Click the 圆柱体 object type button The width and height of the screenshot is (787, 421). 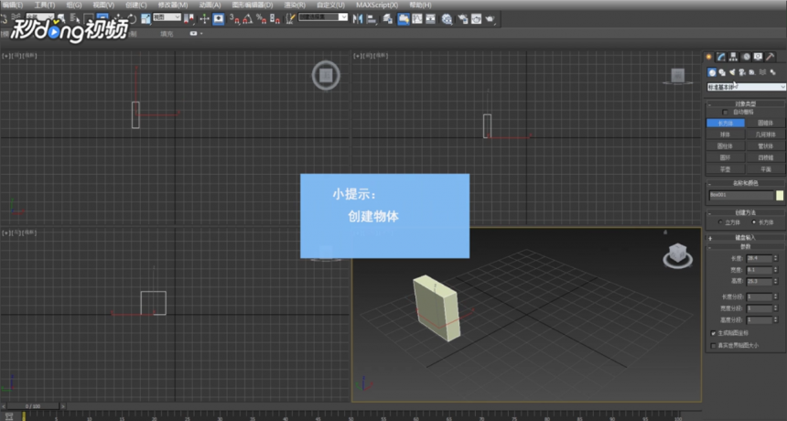[x=726, y=146]
